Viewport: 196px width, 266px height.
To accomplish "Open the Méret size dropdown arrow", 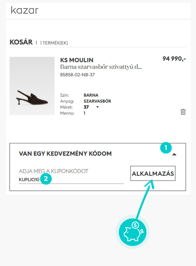I will (x=98, y=107).
